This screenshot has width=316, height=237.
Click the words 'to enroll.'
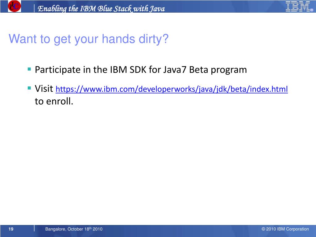point(54,101)
